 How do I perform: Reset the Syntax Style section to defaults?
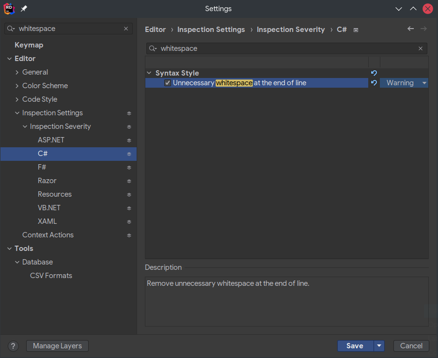coord(374,73)
